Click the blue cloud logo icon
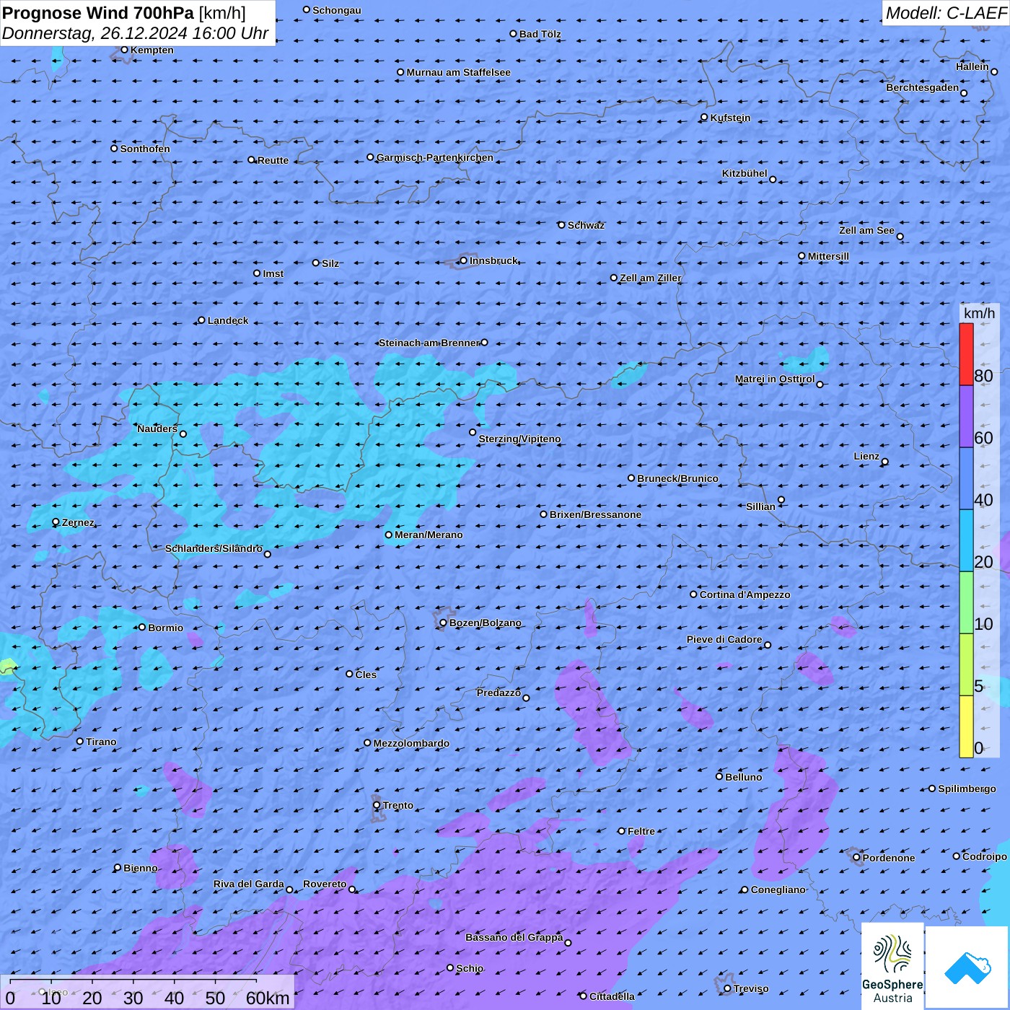The width and height of the screenshot is (1010, 1010). point(967,968)
